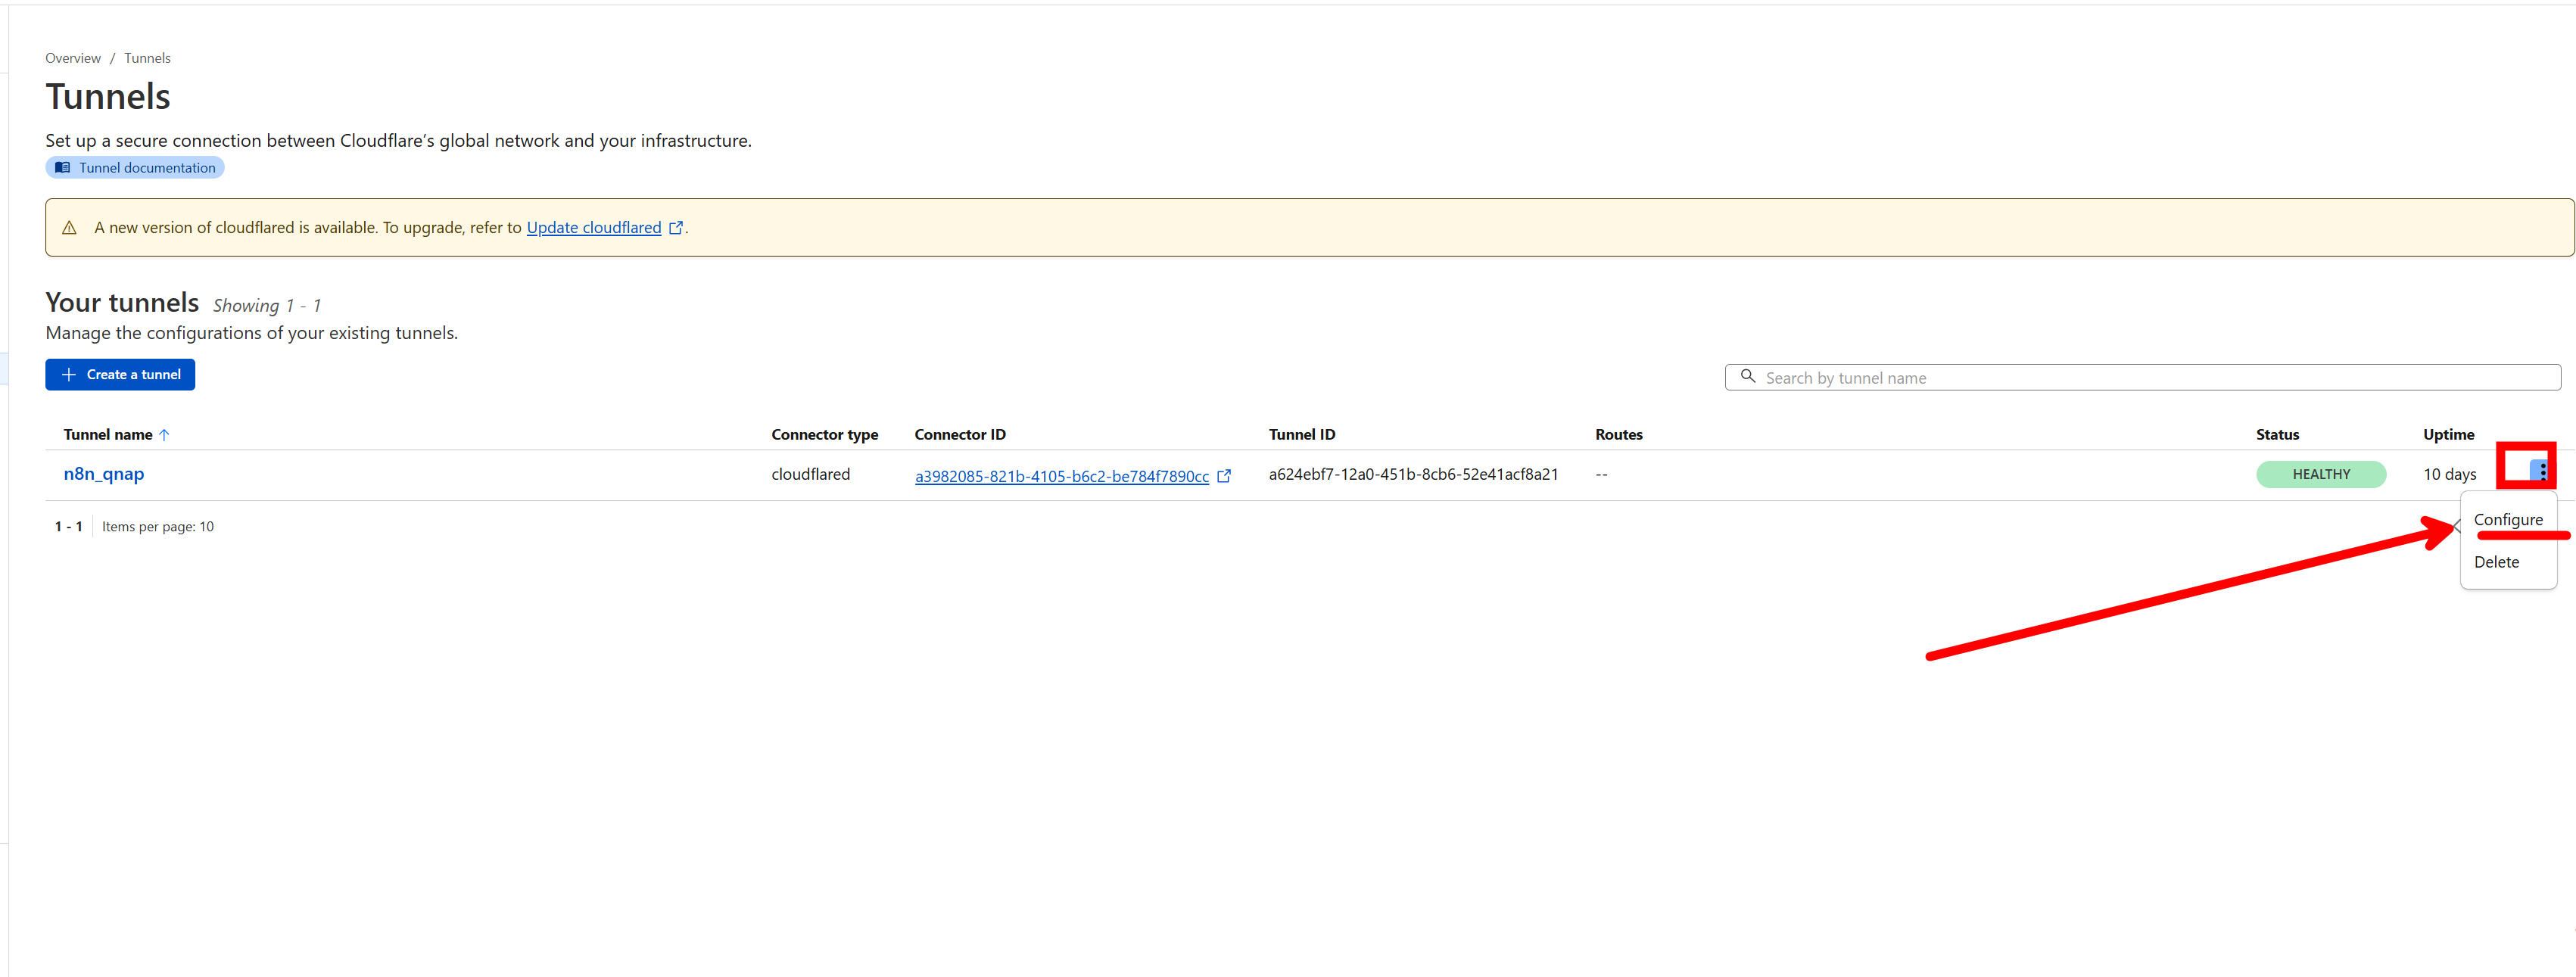This screenshot has width=2576, height=977.
Task: Select Configure from the tunnel context menu
Action: tap(2510, 519)
